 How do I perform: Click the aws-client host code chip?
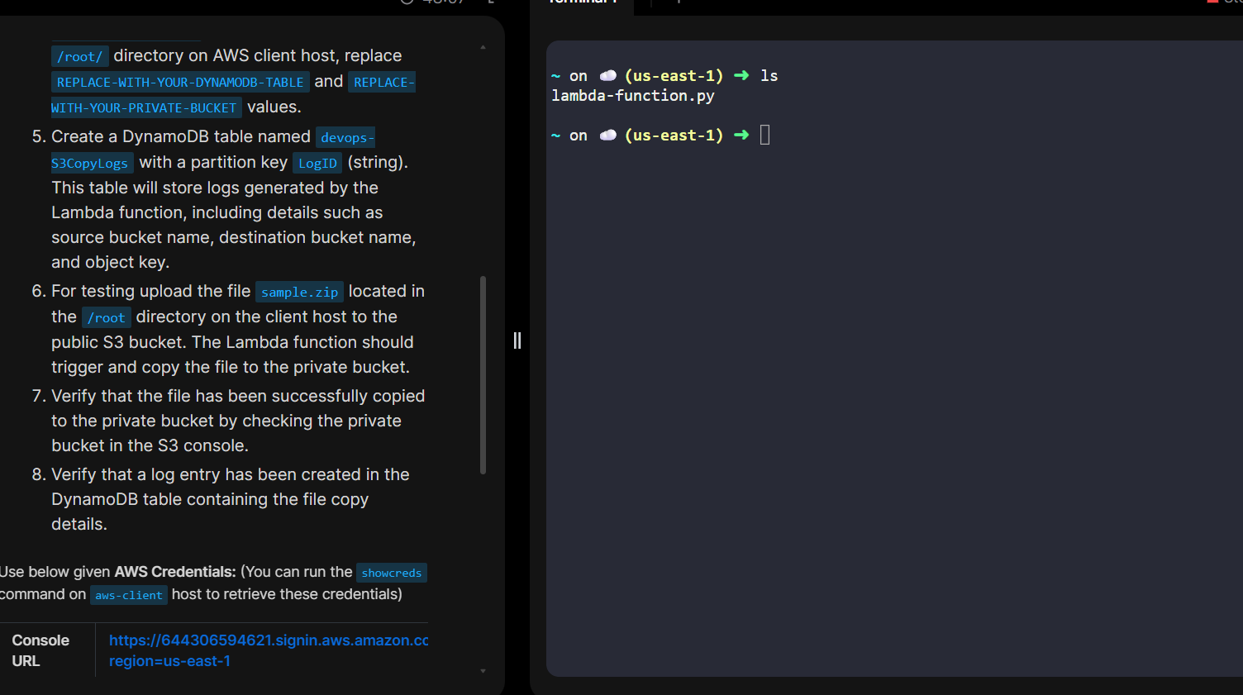pyautogui.click(x=128, y=595)
